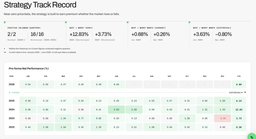Click the -0.80% worst historical month figure
This screenshot has height=139, width=256.
point(224,34)
